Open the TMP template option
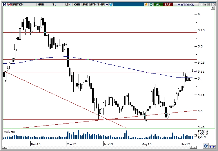This screenshot has height=151, width=218. click(x=101, y=5)
